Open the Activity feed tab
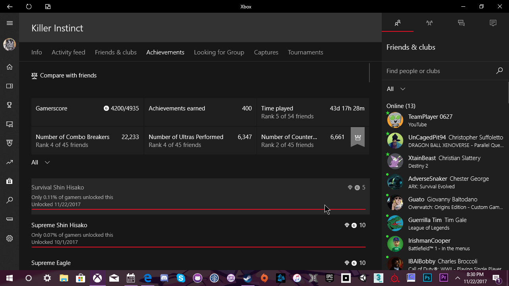 point(68,52)
